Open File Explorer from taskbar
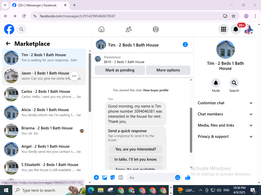Image resolution: width=261 pixels, height=195 pixels. tap(100, 190)
